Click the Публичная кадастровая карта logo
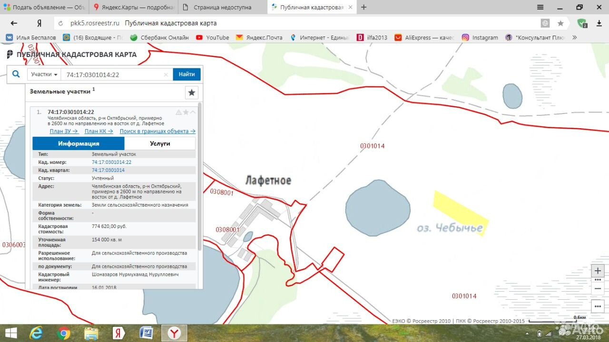Image resolution: width=609 pixels, height=342 pixels. [x=71, y=55]
